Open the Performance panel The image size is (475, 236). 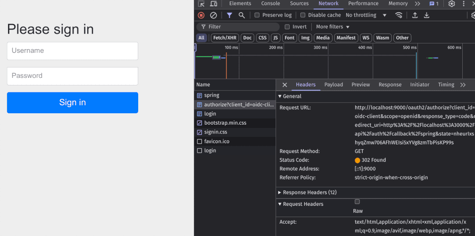click(363, 4)
